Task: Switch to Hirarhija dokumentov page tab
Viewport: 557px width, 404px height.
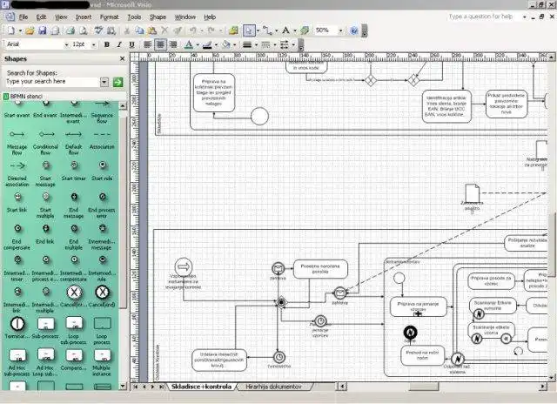Action: (273, 387)
